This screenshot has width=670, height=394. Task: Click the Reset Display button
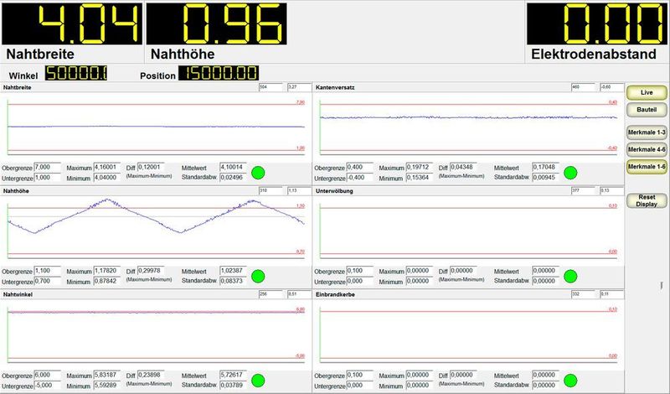pos(647,200)
